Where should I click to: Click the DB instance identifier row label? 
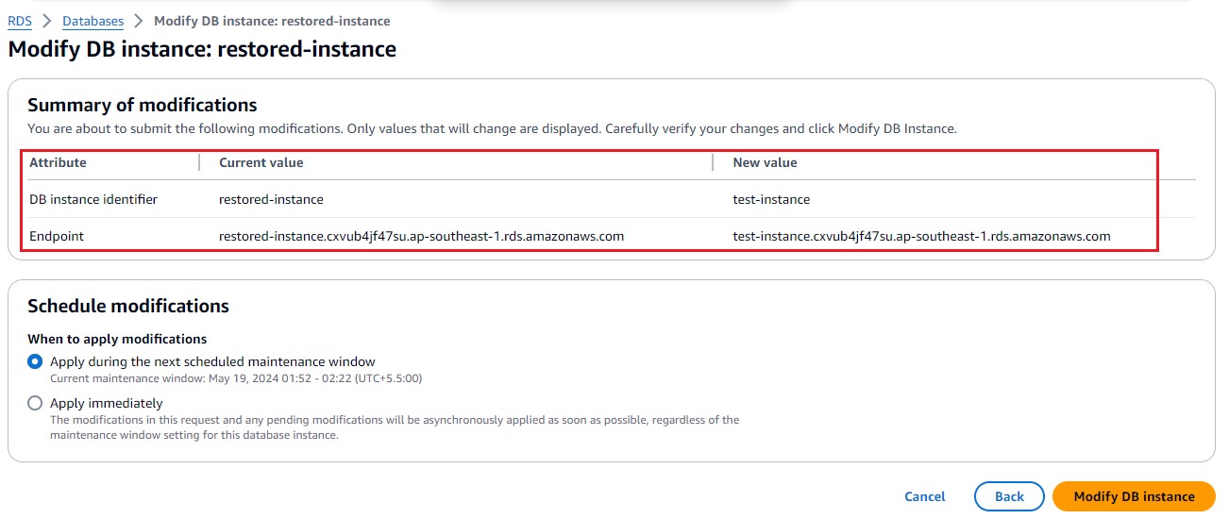93,199
